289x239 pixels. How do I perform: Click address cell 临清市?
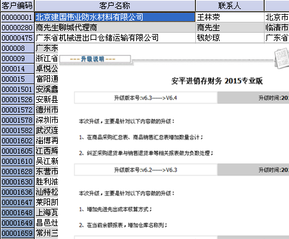point(277,28)
